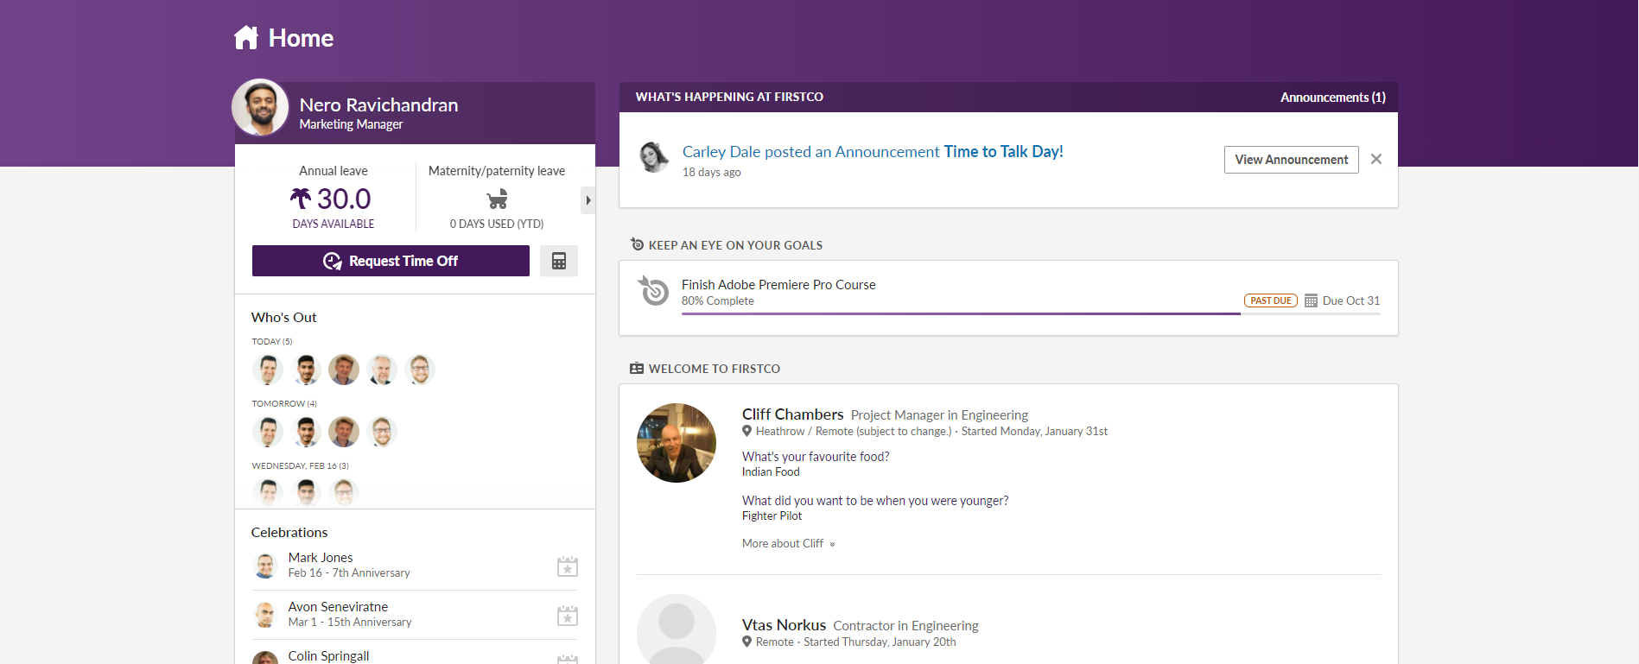Expand 'More about Cliff'
The width and height of the screenshot is (1639, 664).
point(789,543)
